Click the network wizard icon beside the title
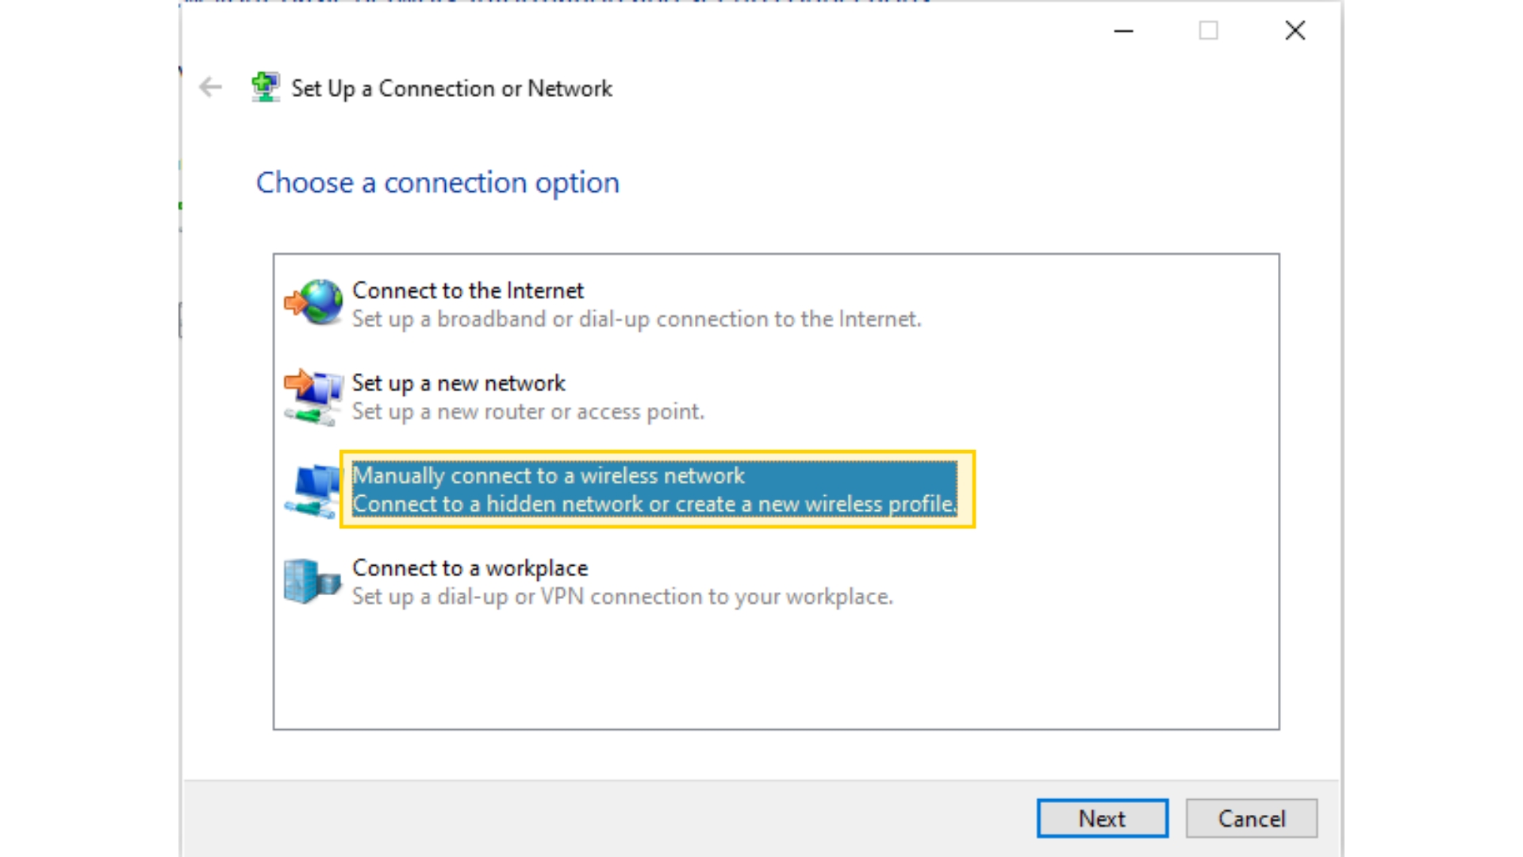The image size is (1523, 857). tap(265, 87)
